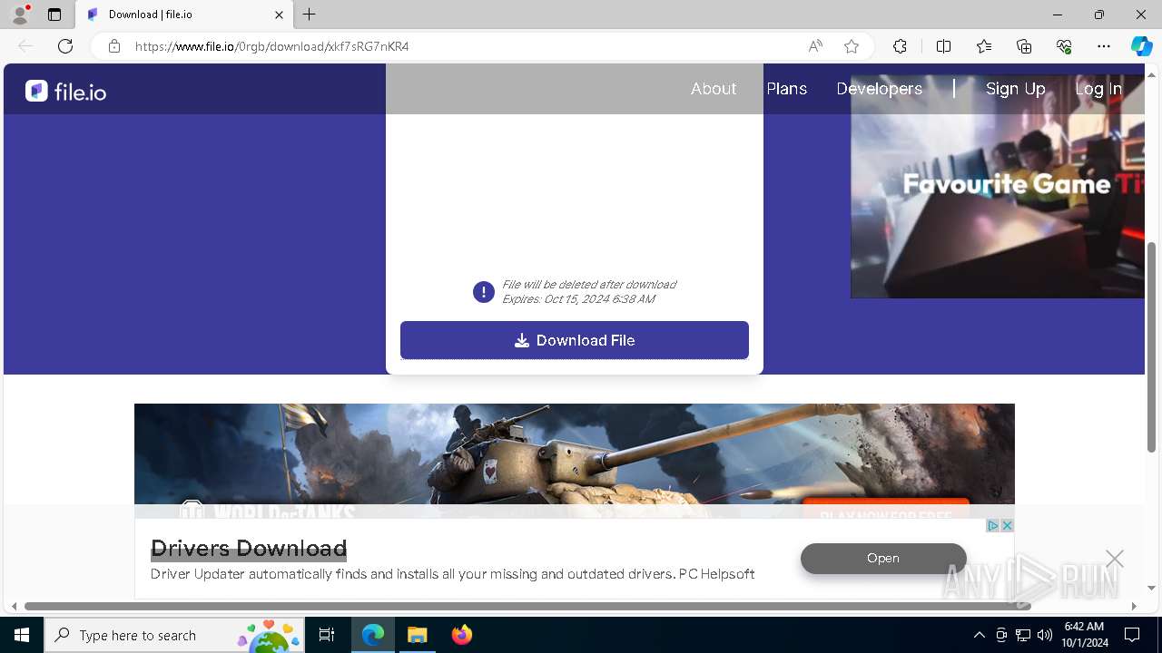Open the profile avatar icon
The width and height of the screenshot is (1162, 653).
point(20,15)
